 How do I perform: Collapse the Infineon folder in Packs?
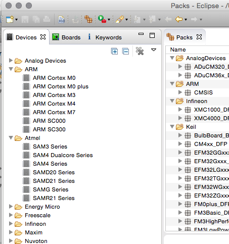click(x=172, y=101)
